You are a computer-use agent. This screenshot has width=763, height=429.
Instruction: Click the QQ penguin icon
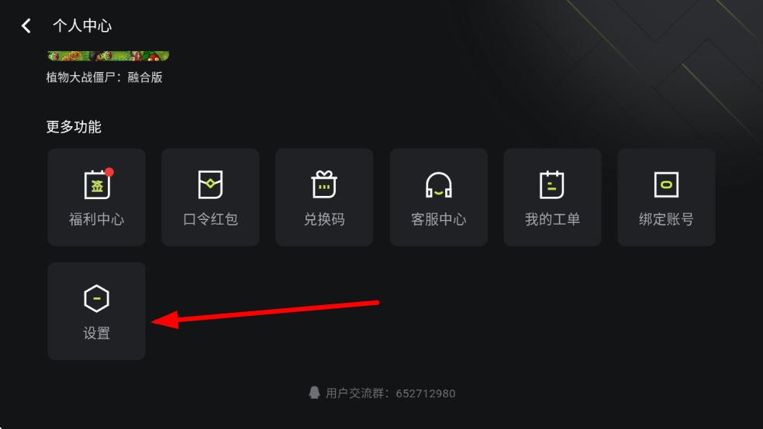pyautogui.click(x=314, y=393)
